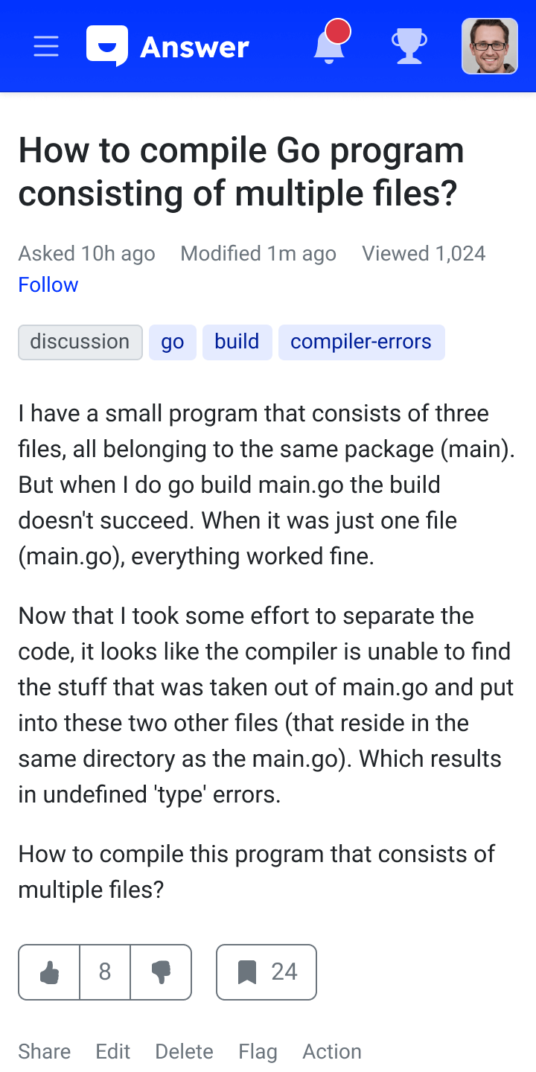This screenshot has width=536, height=1072.
Task: Select the discussion tag
Action: pyautogui.click(x=80, y=342)
